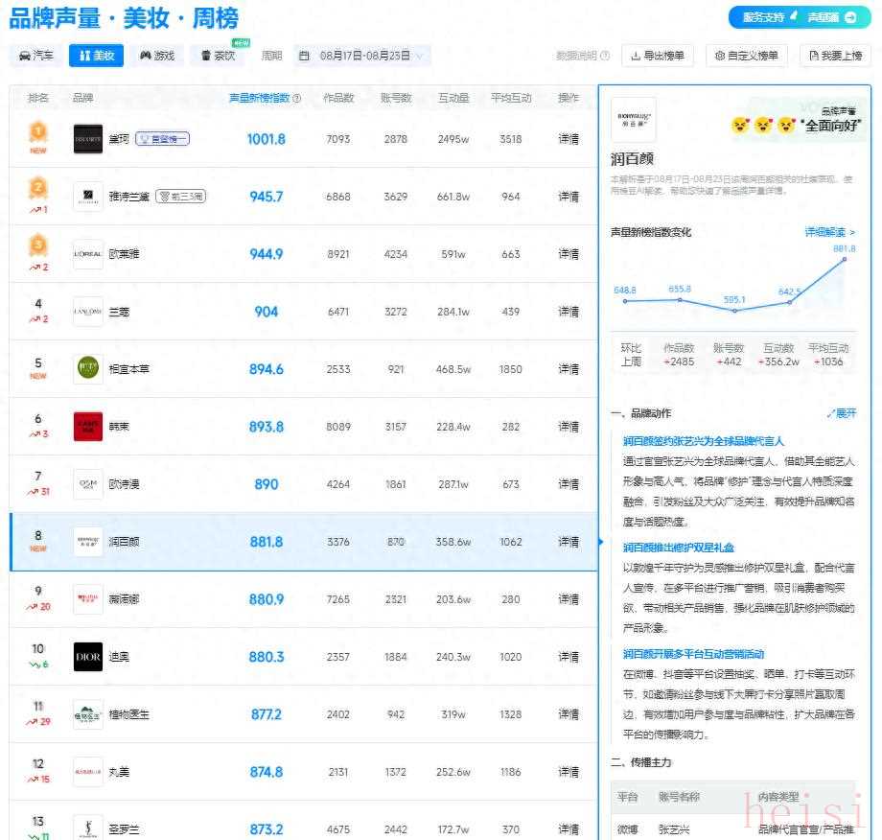
Task: Open the 自定义榜单 custom list button
Action: coord(747,56)
